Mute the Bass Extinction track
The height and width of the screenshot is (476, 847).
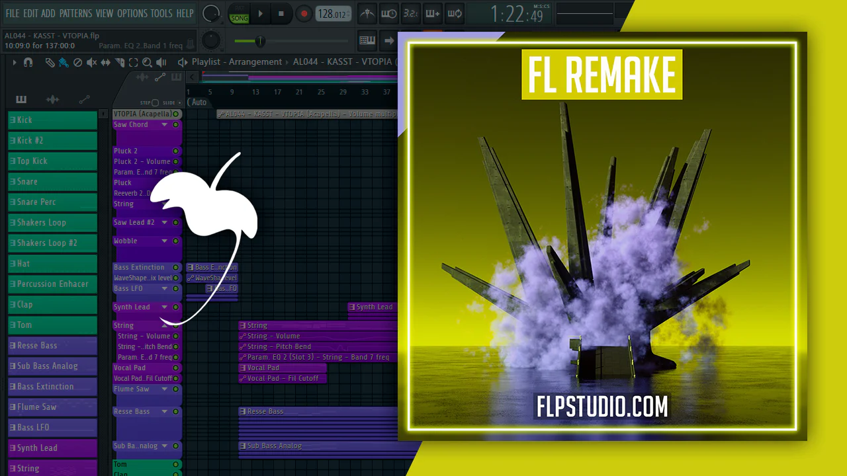click(x=176, y=267)
